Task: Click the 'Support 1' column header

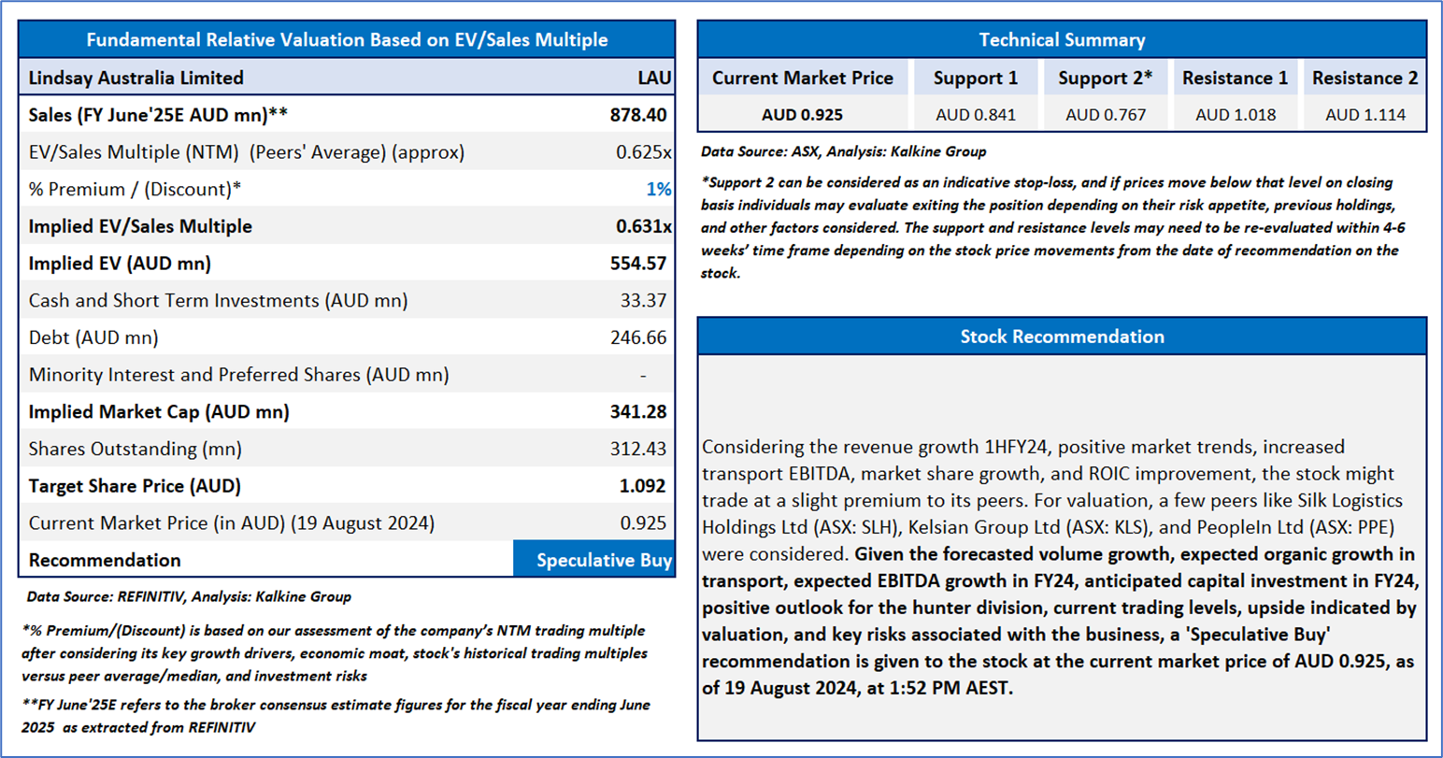Action: 975,79
